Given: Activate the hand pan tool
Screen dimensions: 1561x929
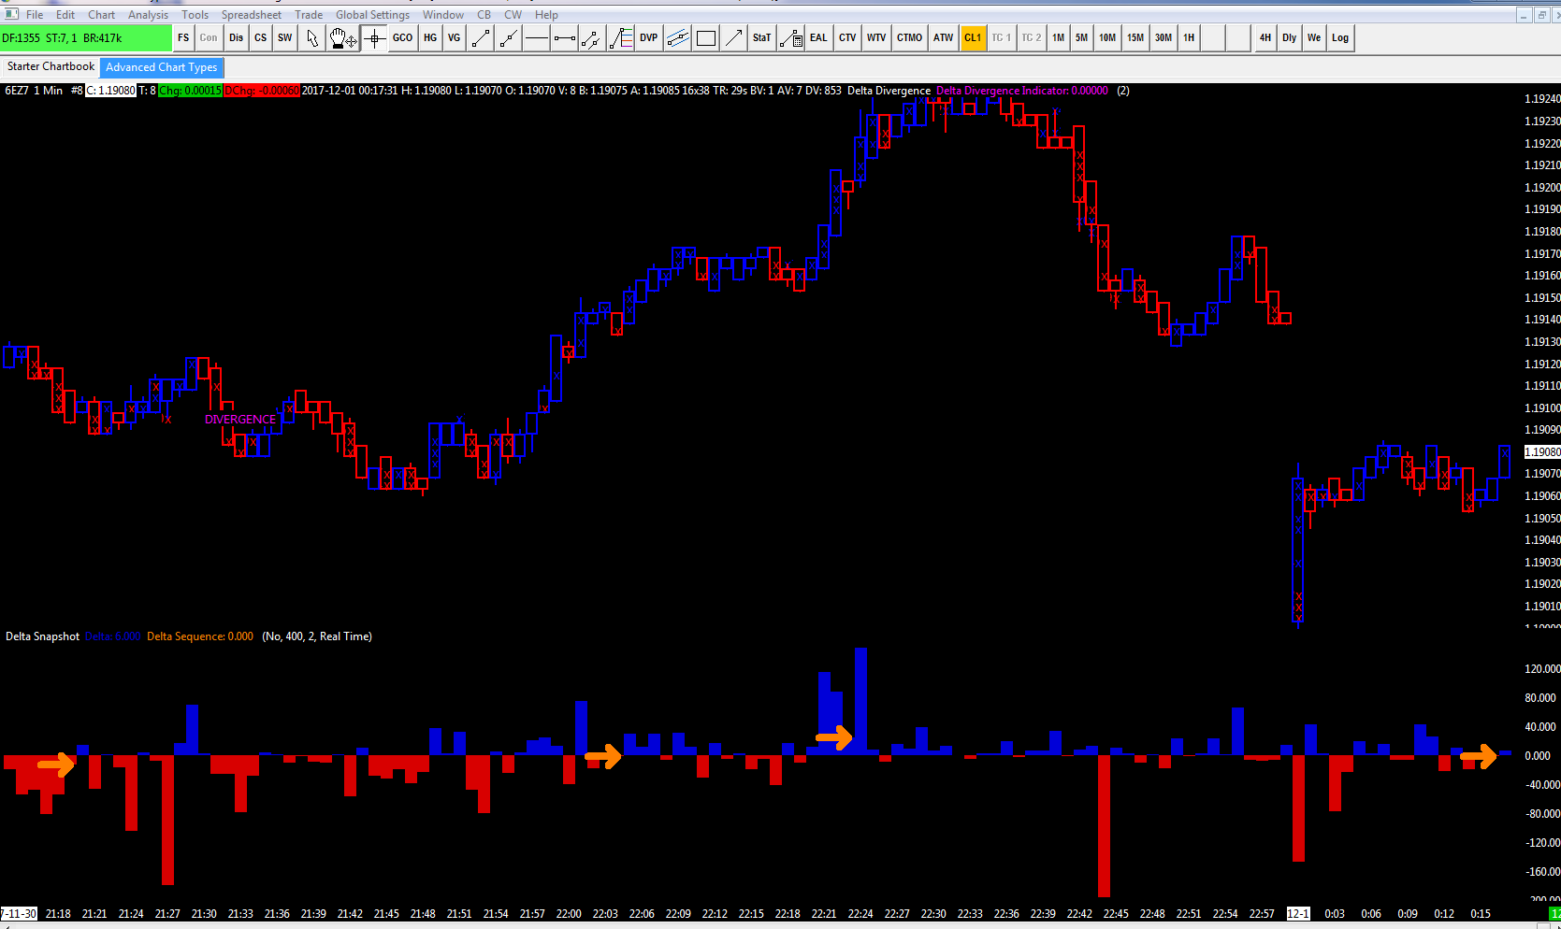Looking at the screenshot, I should click(342, 38).
